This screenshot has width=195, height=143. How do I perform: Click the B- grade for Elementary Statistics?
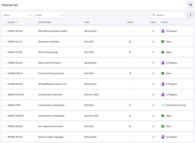(130, 42)
